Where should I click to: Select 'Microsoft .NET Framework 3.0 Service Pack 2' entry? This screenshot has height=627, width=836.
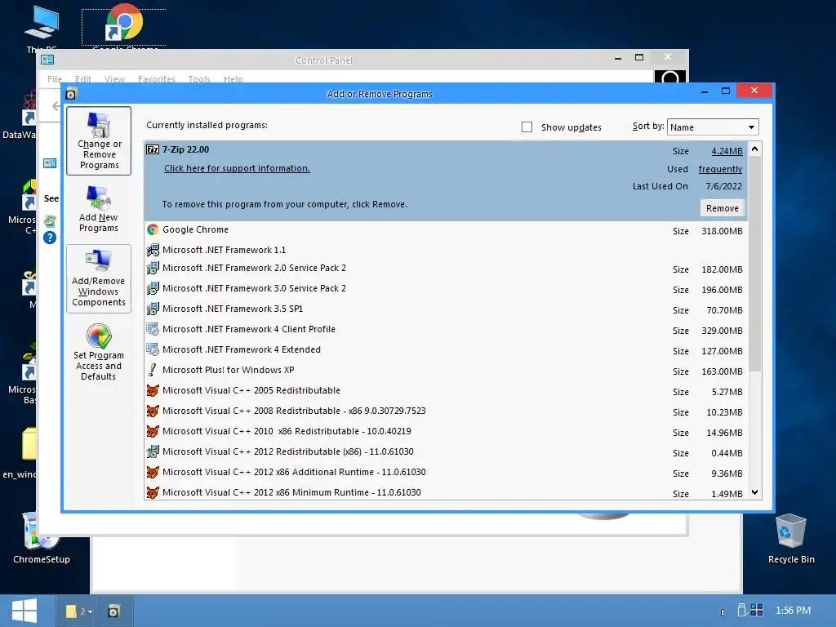coord(254,288)
